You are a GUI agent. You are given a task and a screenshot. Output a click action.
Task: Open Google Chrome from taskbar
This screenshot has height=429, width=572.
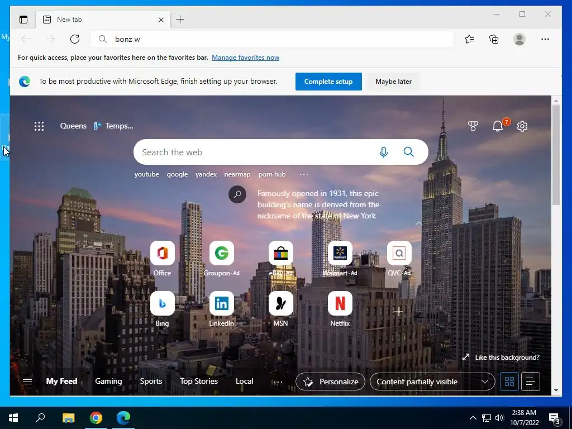(96, 418)
